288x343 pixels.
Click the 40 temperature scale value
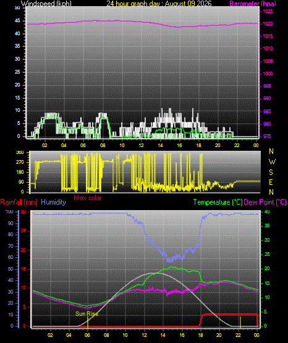click(267, 211)
